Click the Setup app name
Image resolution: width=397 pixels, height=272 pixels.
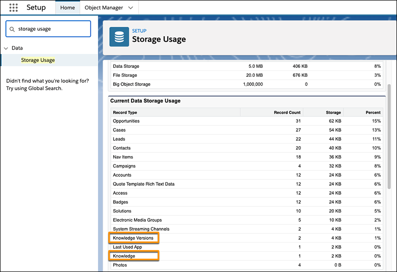tap(36, 7)
